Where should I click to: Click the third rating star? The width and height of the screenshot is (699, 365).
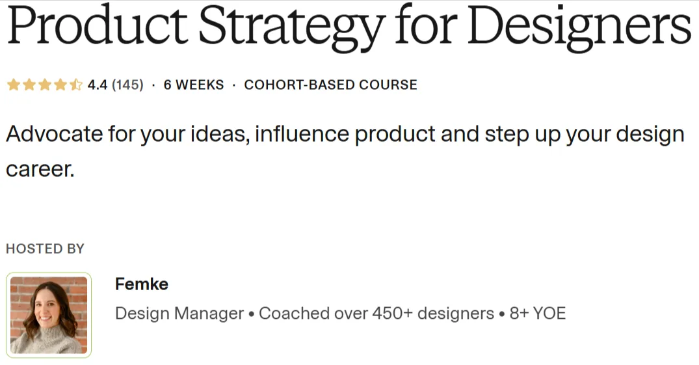pyautogui.click(x=45, y=85)
